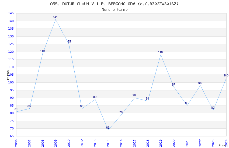Click the data label 88 at 2018
The width and height of the screenshot is (229, 148).
[x=147, y=99]
